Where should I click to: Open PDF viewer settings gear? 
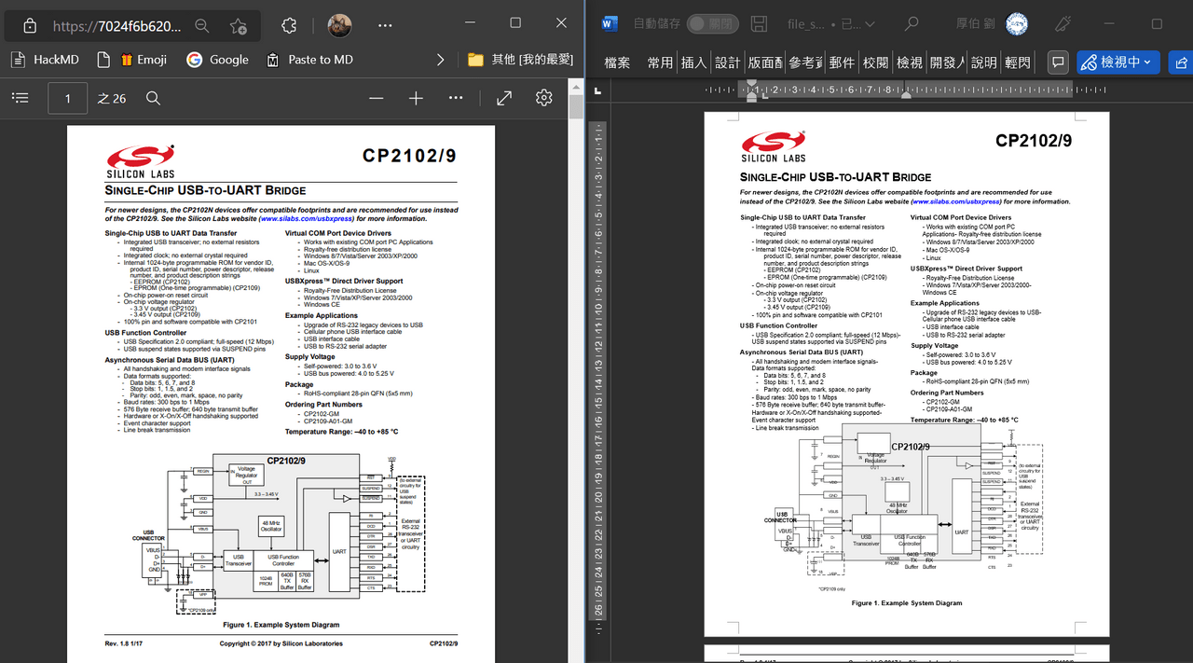tap(544, 98)
